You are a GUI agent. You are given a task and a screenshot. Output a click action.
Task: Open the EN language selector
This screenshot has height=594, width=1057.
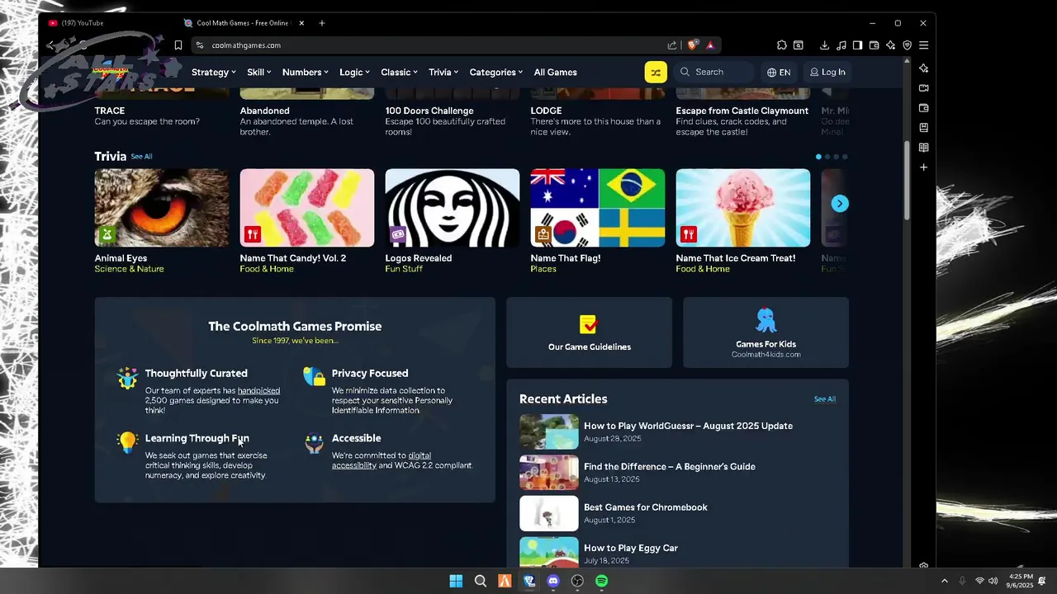779,72
